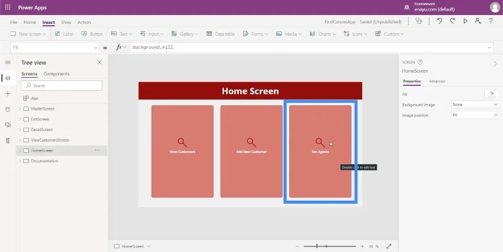Select the View Customers label text

point(182,152)
